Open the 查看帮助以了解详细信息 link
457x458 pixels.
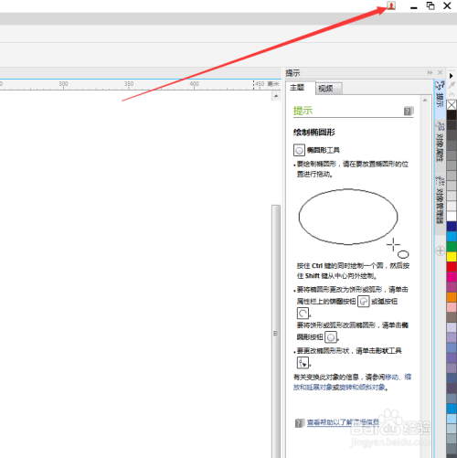pos(344,422)
